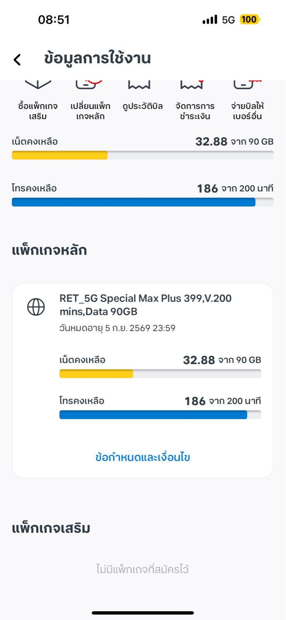Open the terms and conditions link
The width and height of the screenshot is (286, 620).
[x=143, y=457]
